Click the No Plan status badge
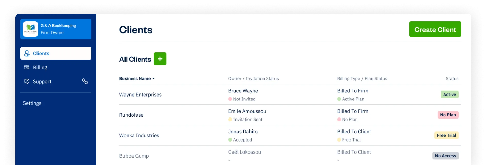Screen dimensions: 487x165 pos(448,115)
